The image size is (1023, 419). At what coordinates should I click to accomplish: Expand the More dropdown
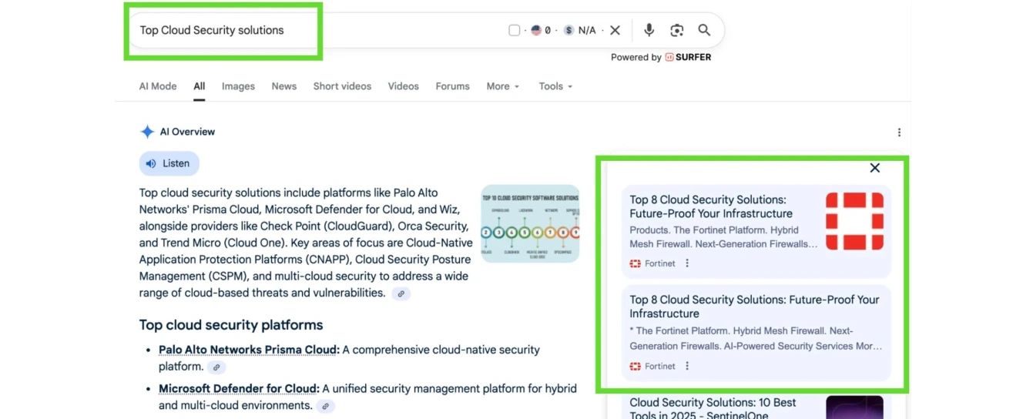[503, 86]
